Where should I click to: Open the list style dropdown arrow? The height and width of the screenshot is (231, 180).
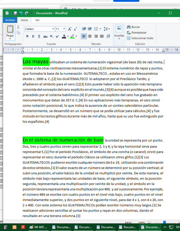pos(100,29)
